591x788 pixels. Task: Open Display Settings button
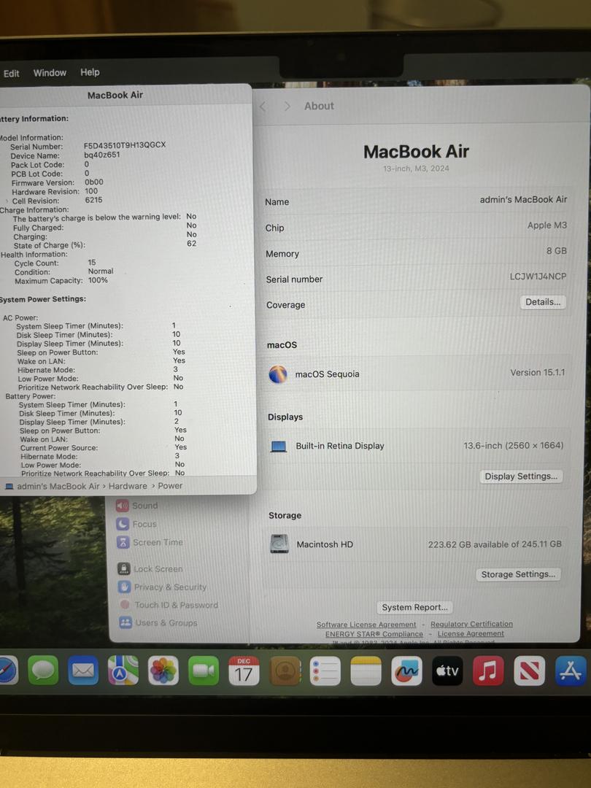pyautogui.click(x=521, y=476)
